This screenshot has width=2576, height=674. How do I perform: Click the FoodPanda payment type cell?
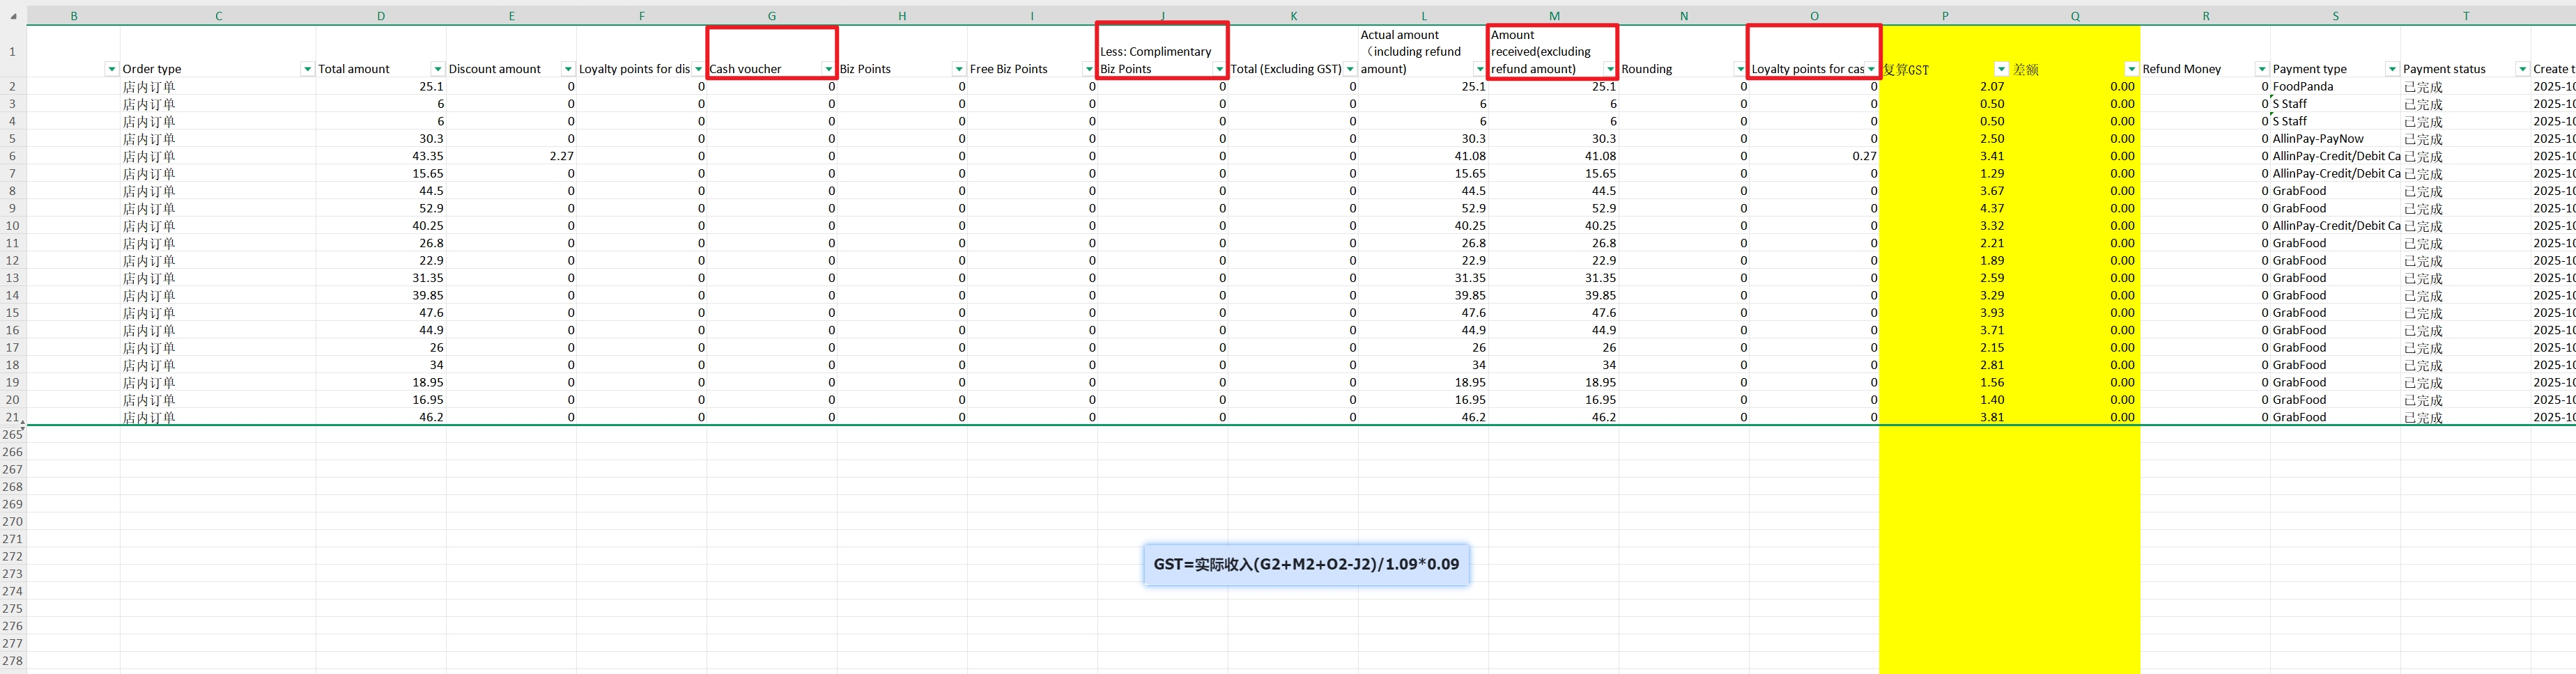click(x=2334, y=87)
